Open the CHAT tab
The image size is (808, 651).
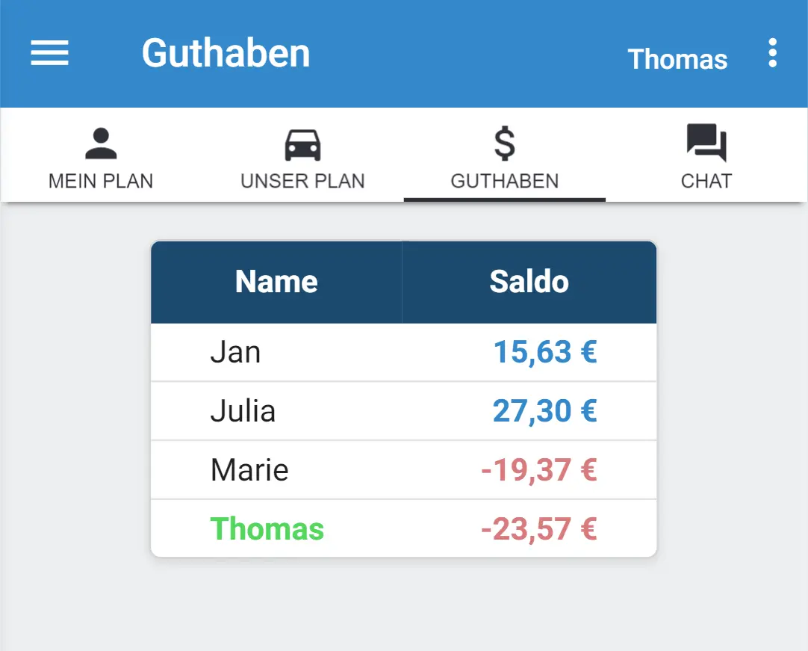[706, 180]
